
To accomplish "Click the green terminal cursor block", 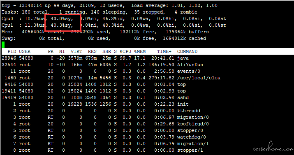I will pyautogui.click(x=3, y=44).
